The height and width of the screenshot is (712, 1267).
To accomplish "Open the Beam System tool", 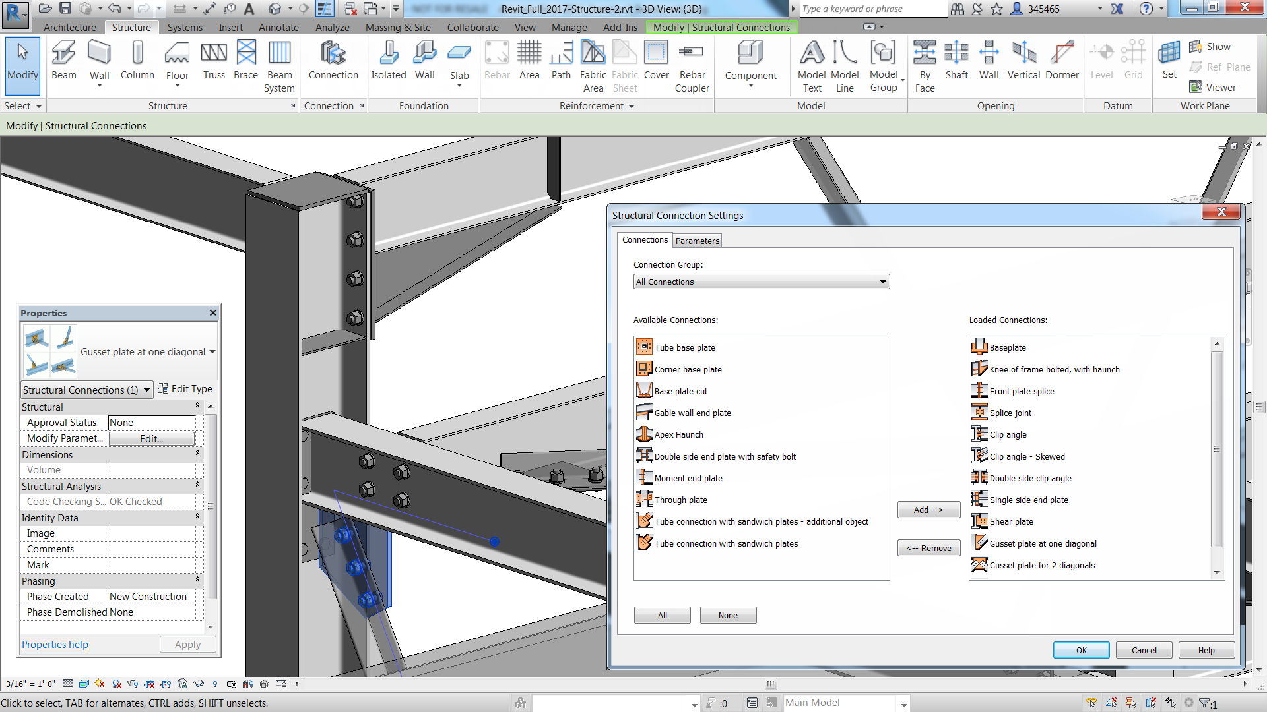I will point(279,66).
